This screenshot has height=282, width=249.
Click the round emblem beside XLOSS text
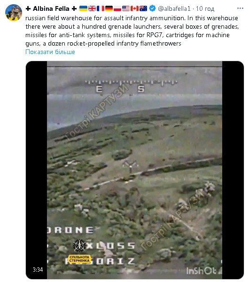point(79,245)
